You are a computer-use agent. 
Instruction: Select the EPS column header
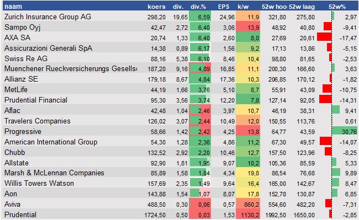click(x=224, y=7)
